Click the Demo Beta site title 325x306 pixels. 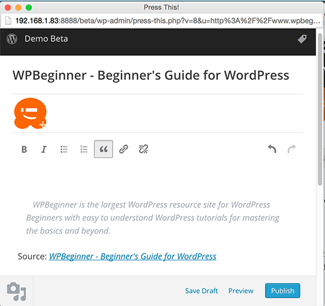[x=46, y=39]
